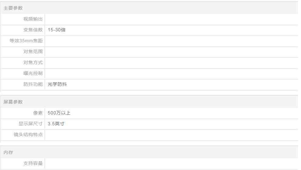Select the 曝光控制 row label
Image resolution: width=301 pixels, height=170 pixels.
tap(33, 73)
